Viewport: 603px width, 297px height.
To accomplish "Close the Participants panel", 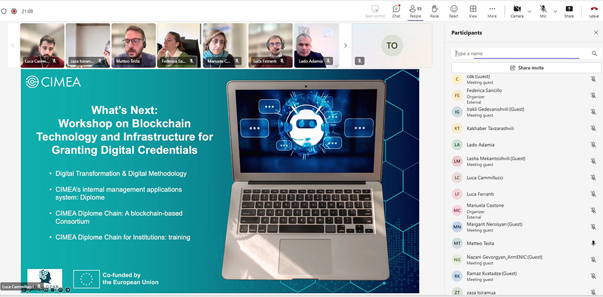I will pos(596,33).
